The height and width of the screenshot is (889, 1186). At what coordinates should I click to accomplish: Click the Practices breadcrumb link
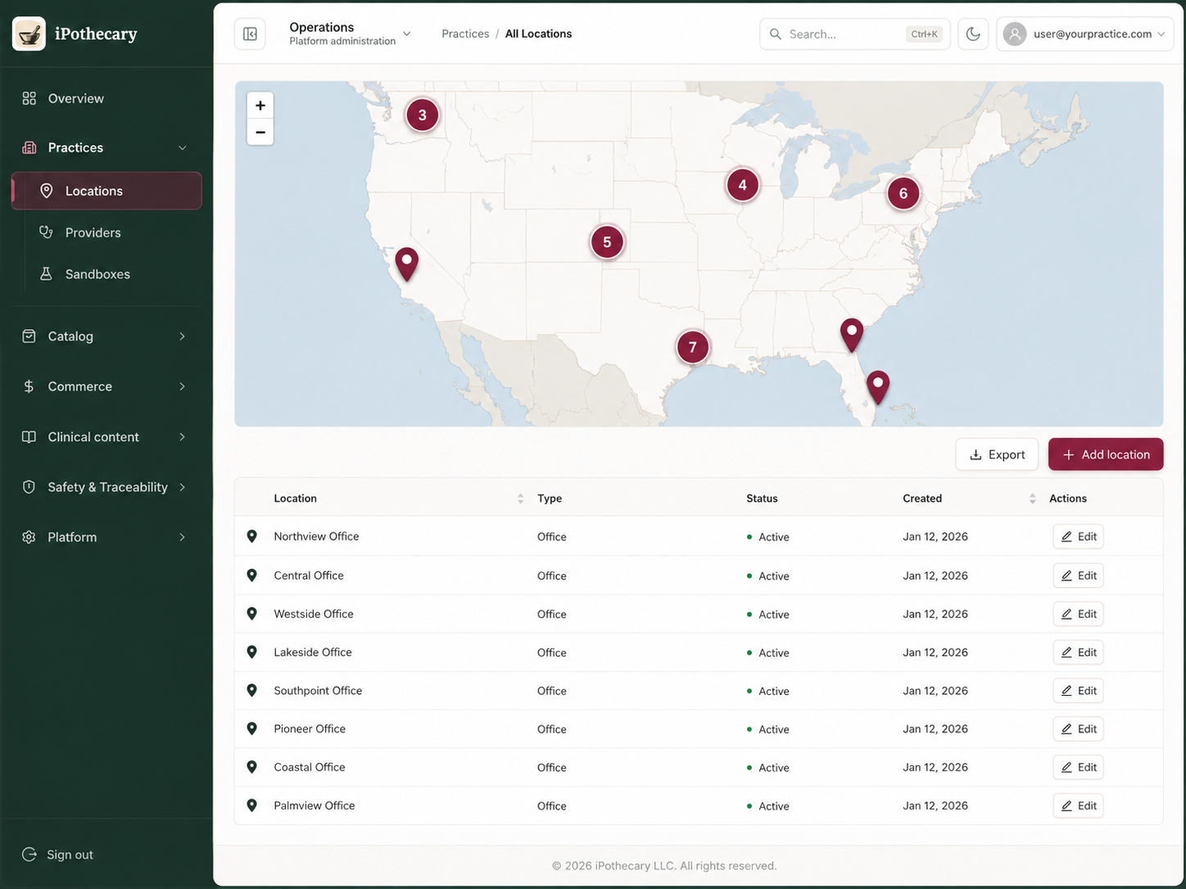(465, 34)
